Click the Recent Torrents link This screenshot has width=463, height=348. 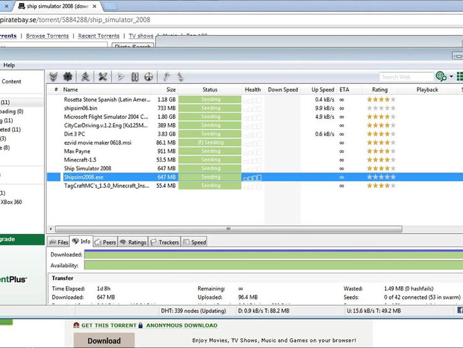[99, 36]
